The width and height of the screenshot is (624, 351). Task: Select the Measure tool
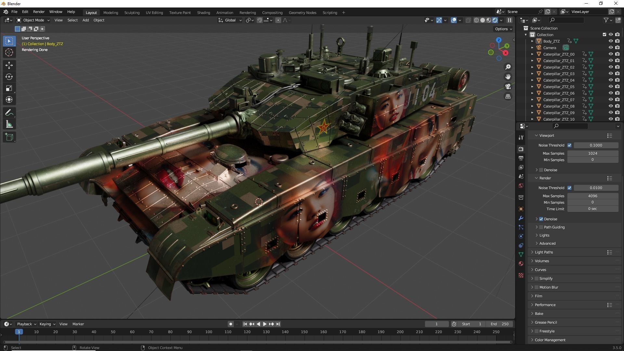(9, 124)
